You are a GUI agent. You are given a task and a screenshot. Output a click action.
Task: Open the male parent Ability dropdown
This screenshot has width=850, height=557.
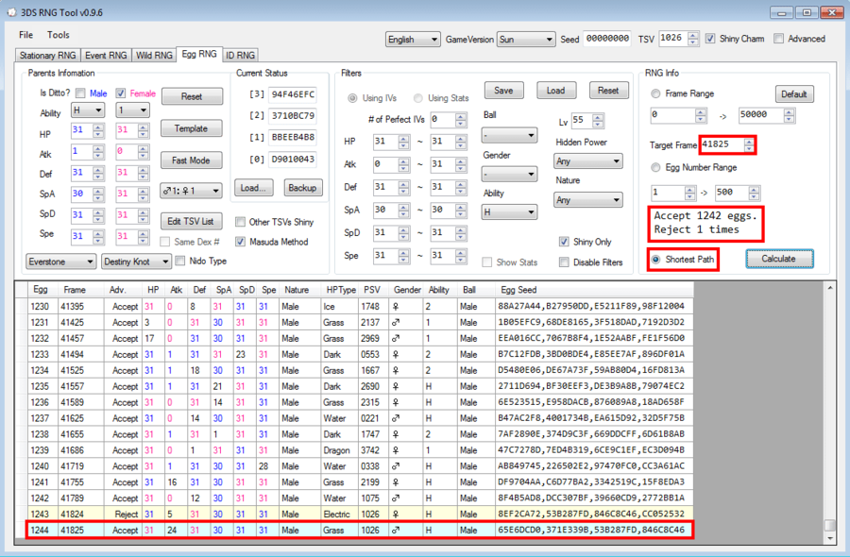coord(88,110)
